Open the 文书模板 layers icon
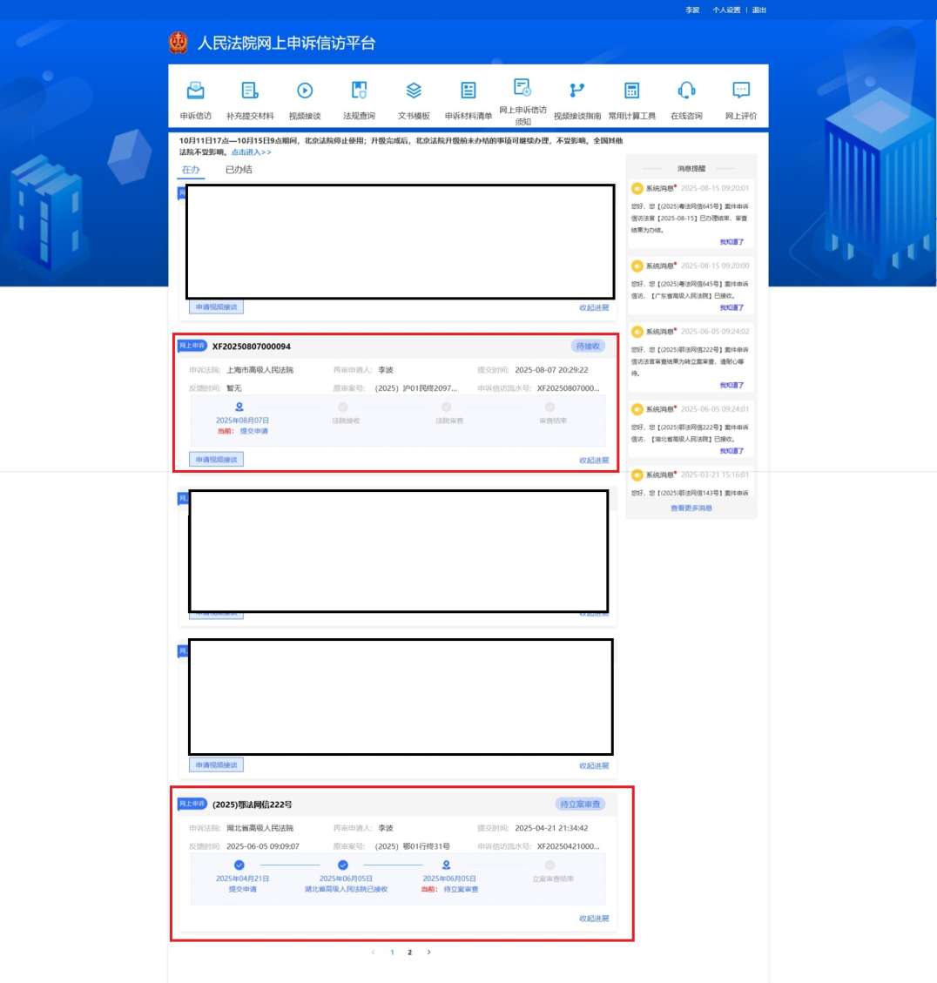Viewport: 937px width, 983px height. click(414, 91)
